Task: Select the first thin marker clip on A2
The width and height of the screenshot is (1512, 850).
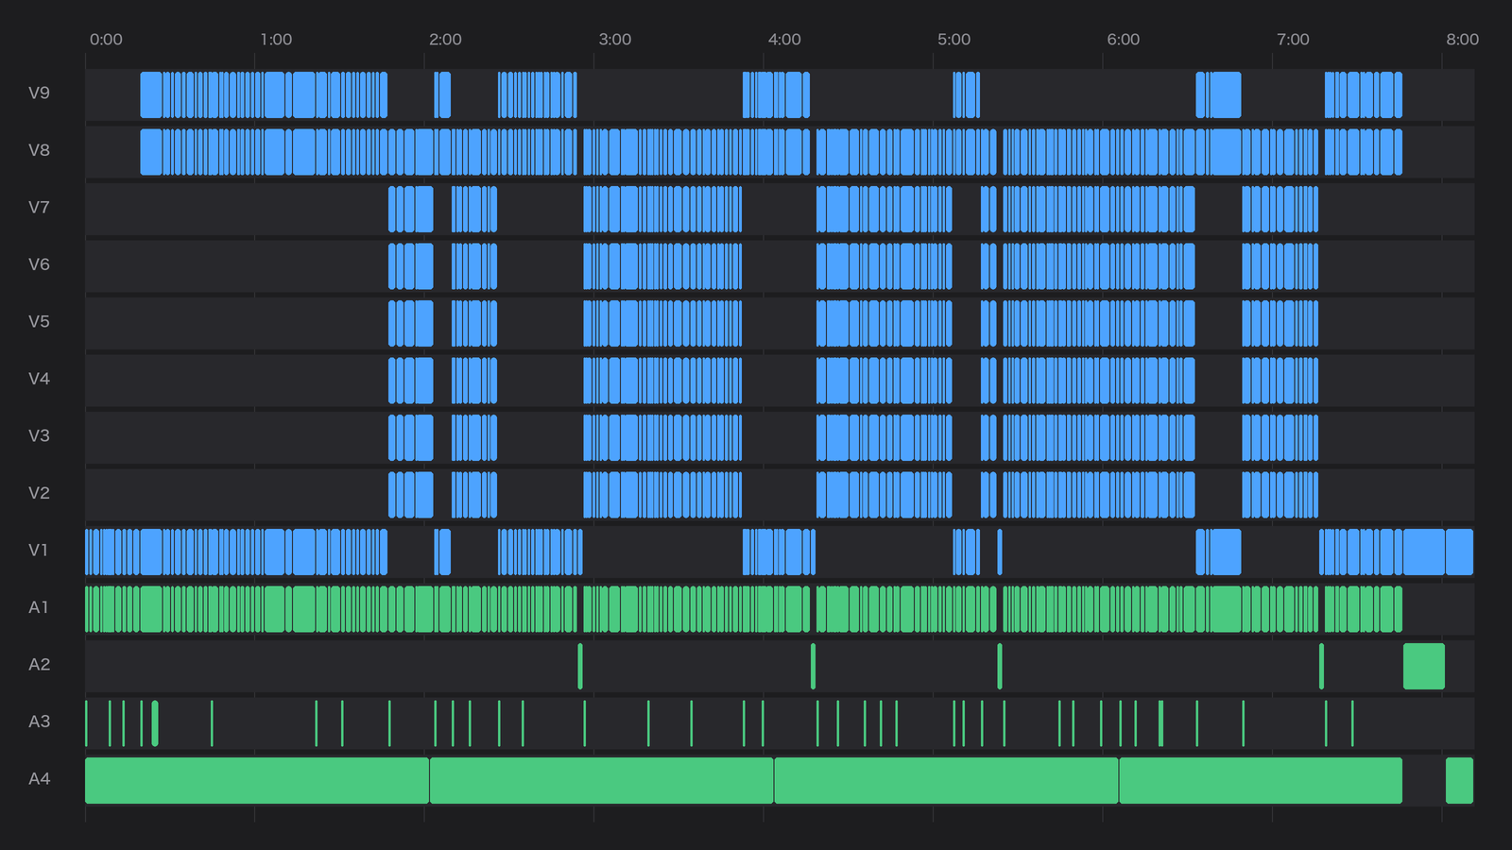Action: click(580, 666)
